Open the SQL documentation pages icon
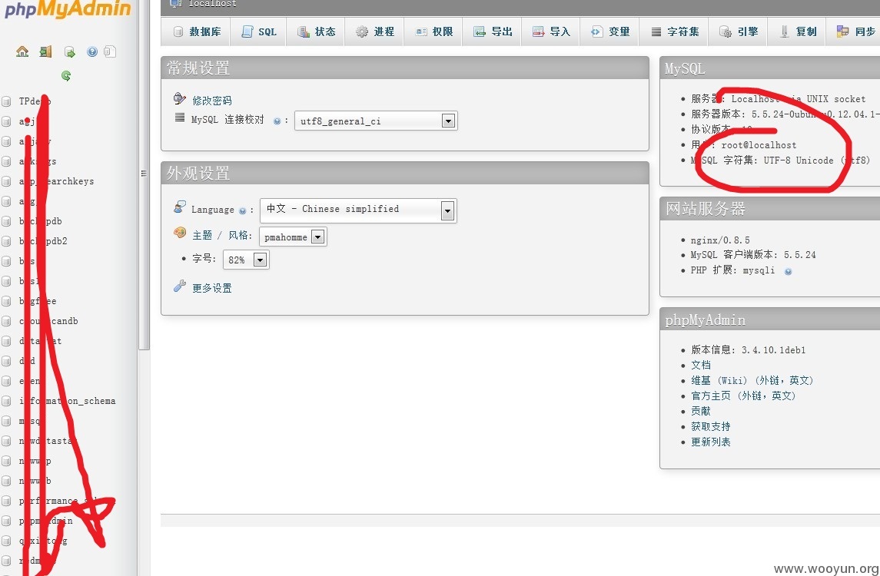The height and width of the screenshot is (576, 880). [x=110, y=51]
